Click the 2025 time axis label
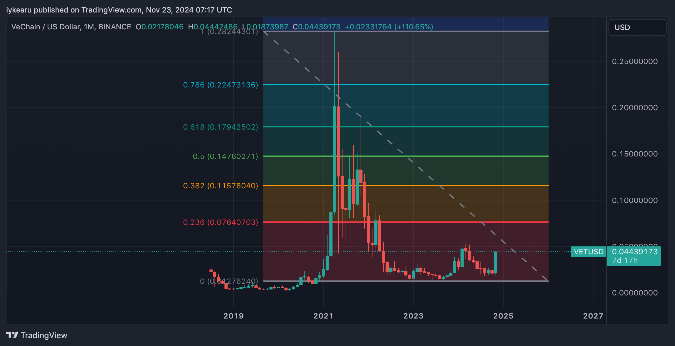The width and height of the screenshot is (675, 346). point(503,316)
